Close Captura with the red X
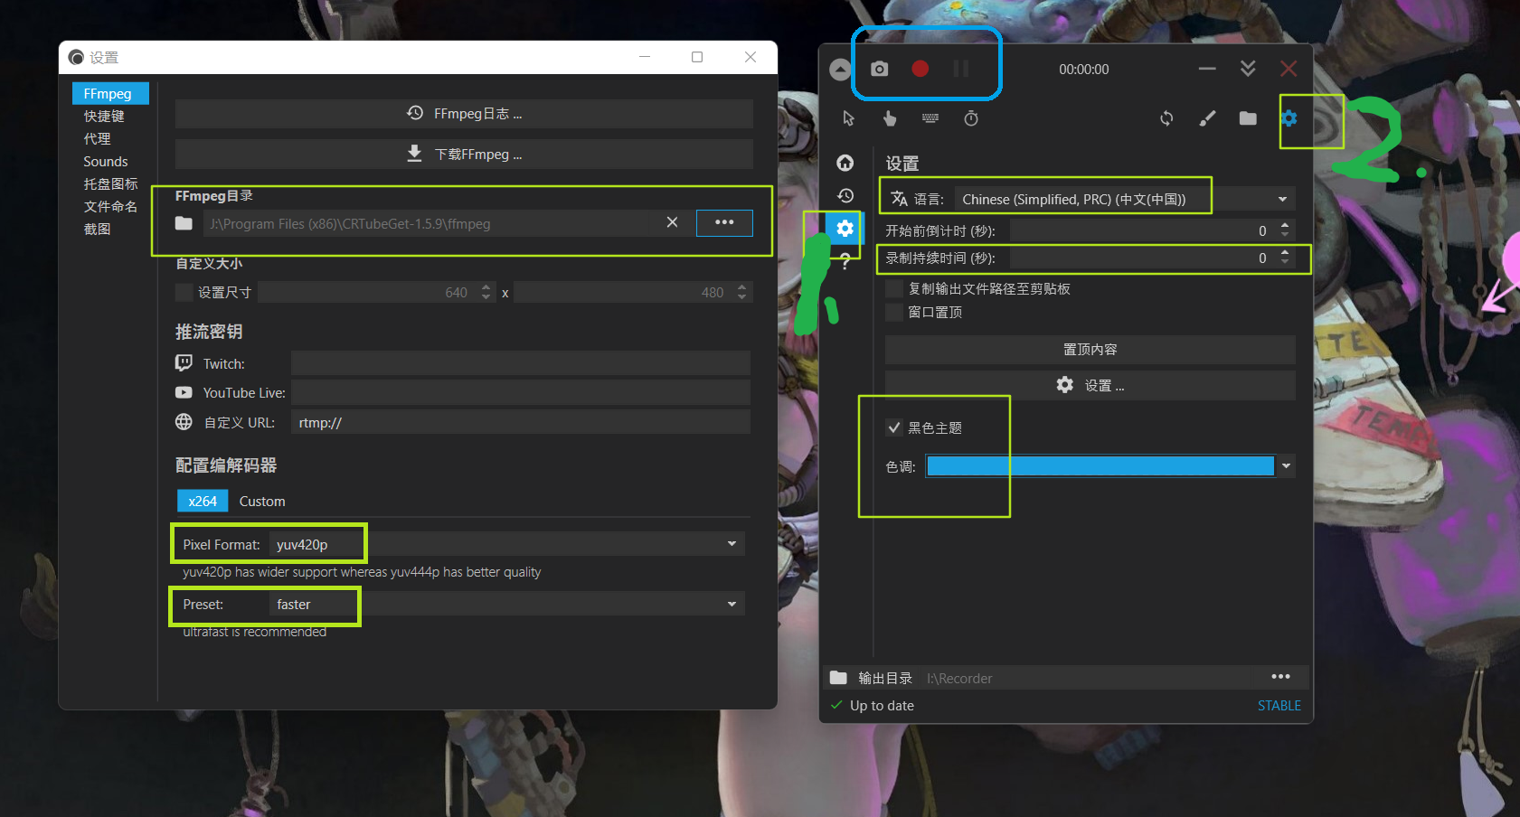The width and height of the screenshot is (1520, 817). click(1289, 69)
